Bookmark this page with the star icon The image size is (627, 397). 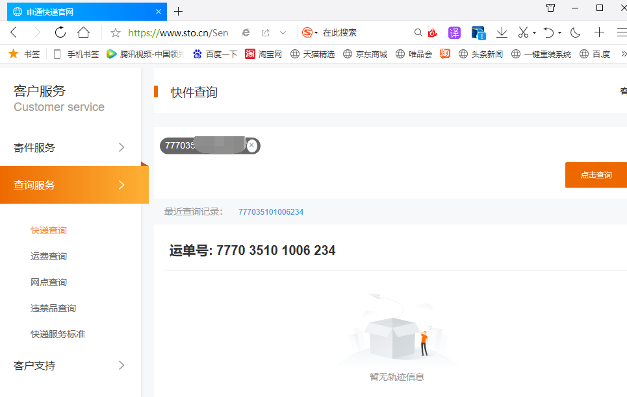tap(116, 32)
